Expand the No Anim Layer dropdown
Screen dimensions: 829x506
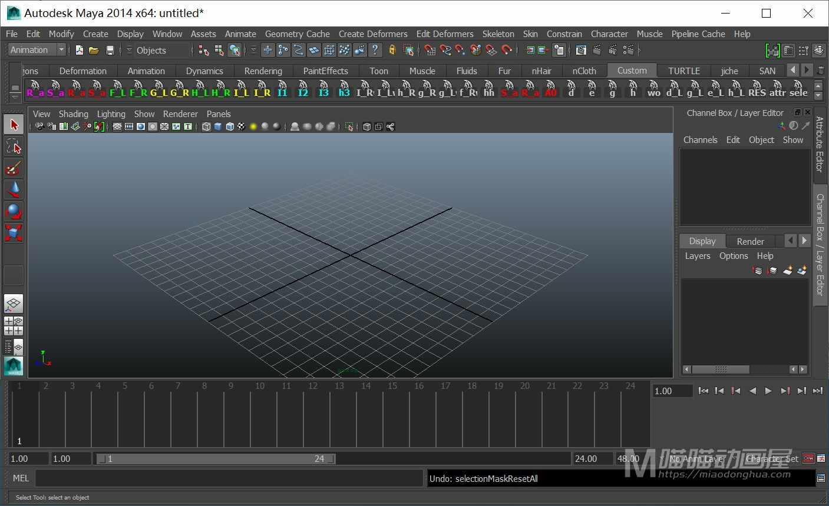662,459
